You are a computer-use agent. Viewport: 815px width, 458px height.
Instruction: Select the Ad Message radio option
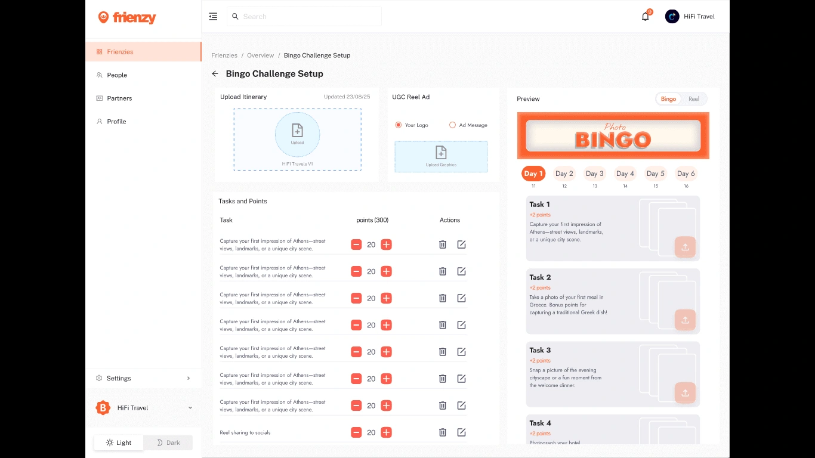452,125
